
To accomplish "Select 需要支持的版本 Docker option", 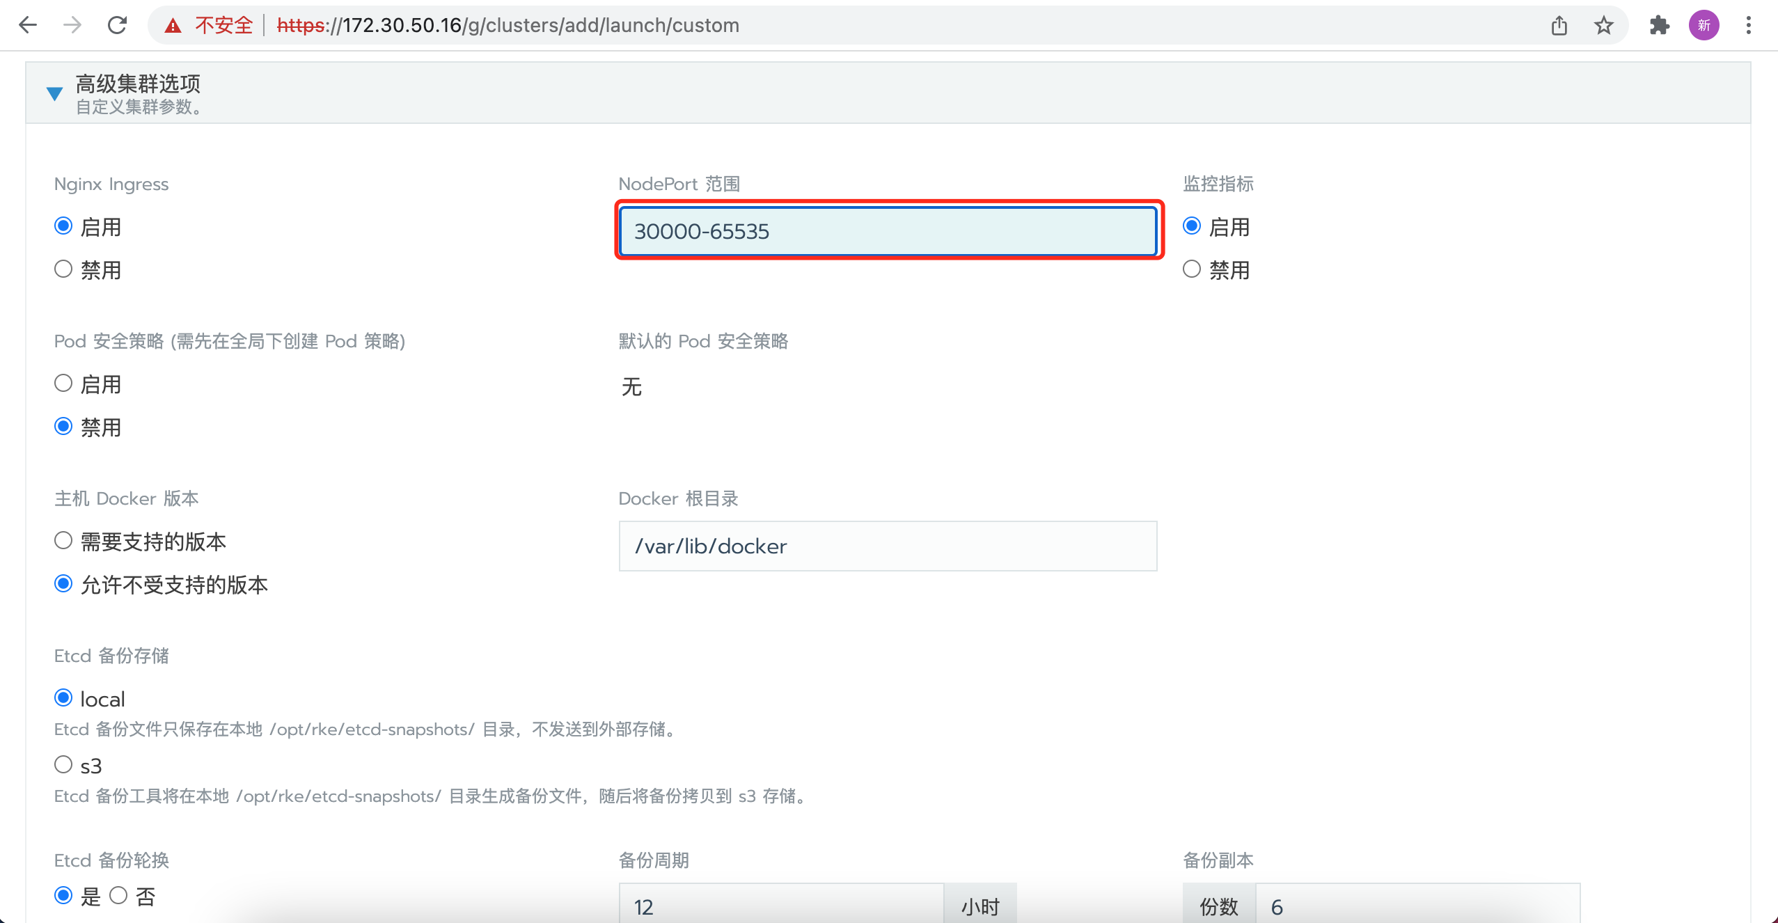I will point(63,541).
